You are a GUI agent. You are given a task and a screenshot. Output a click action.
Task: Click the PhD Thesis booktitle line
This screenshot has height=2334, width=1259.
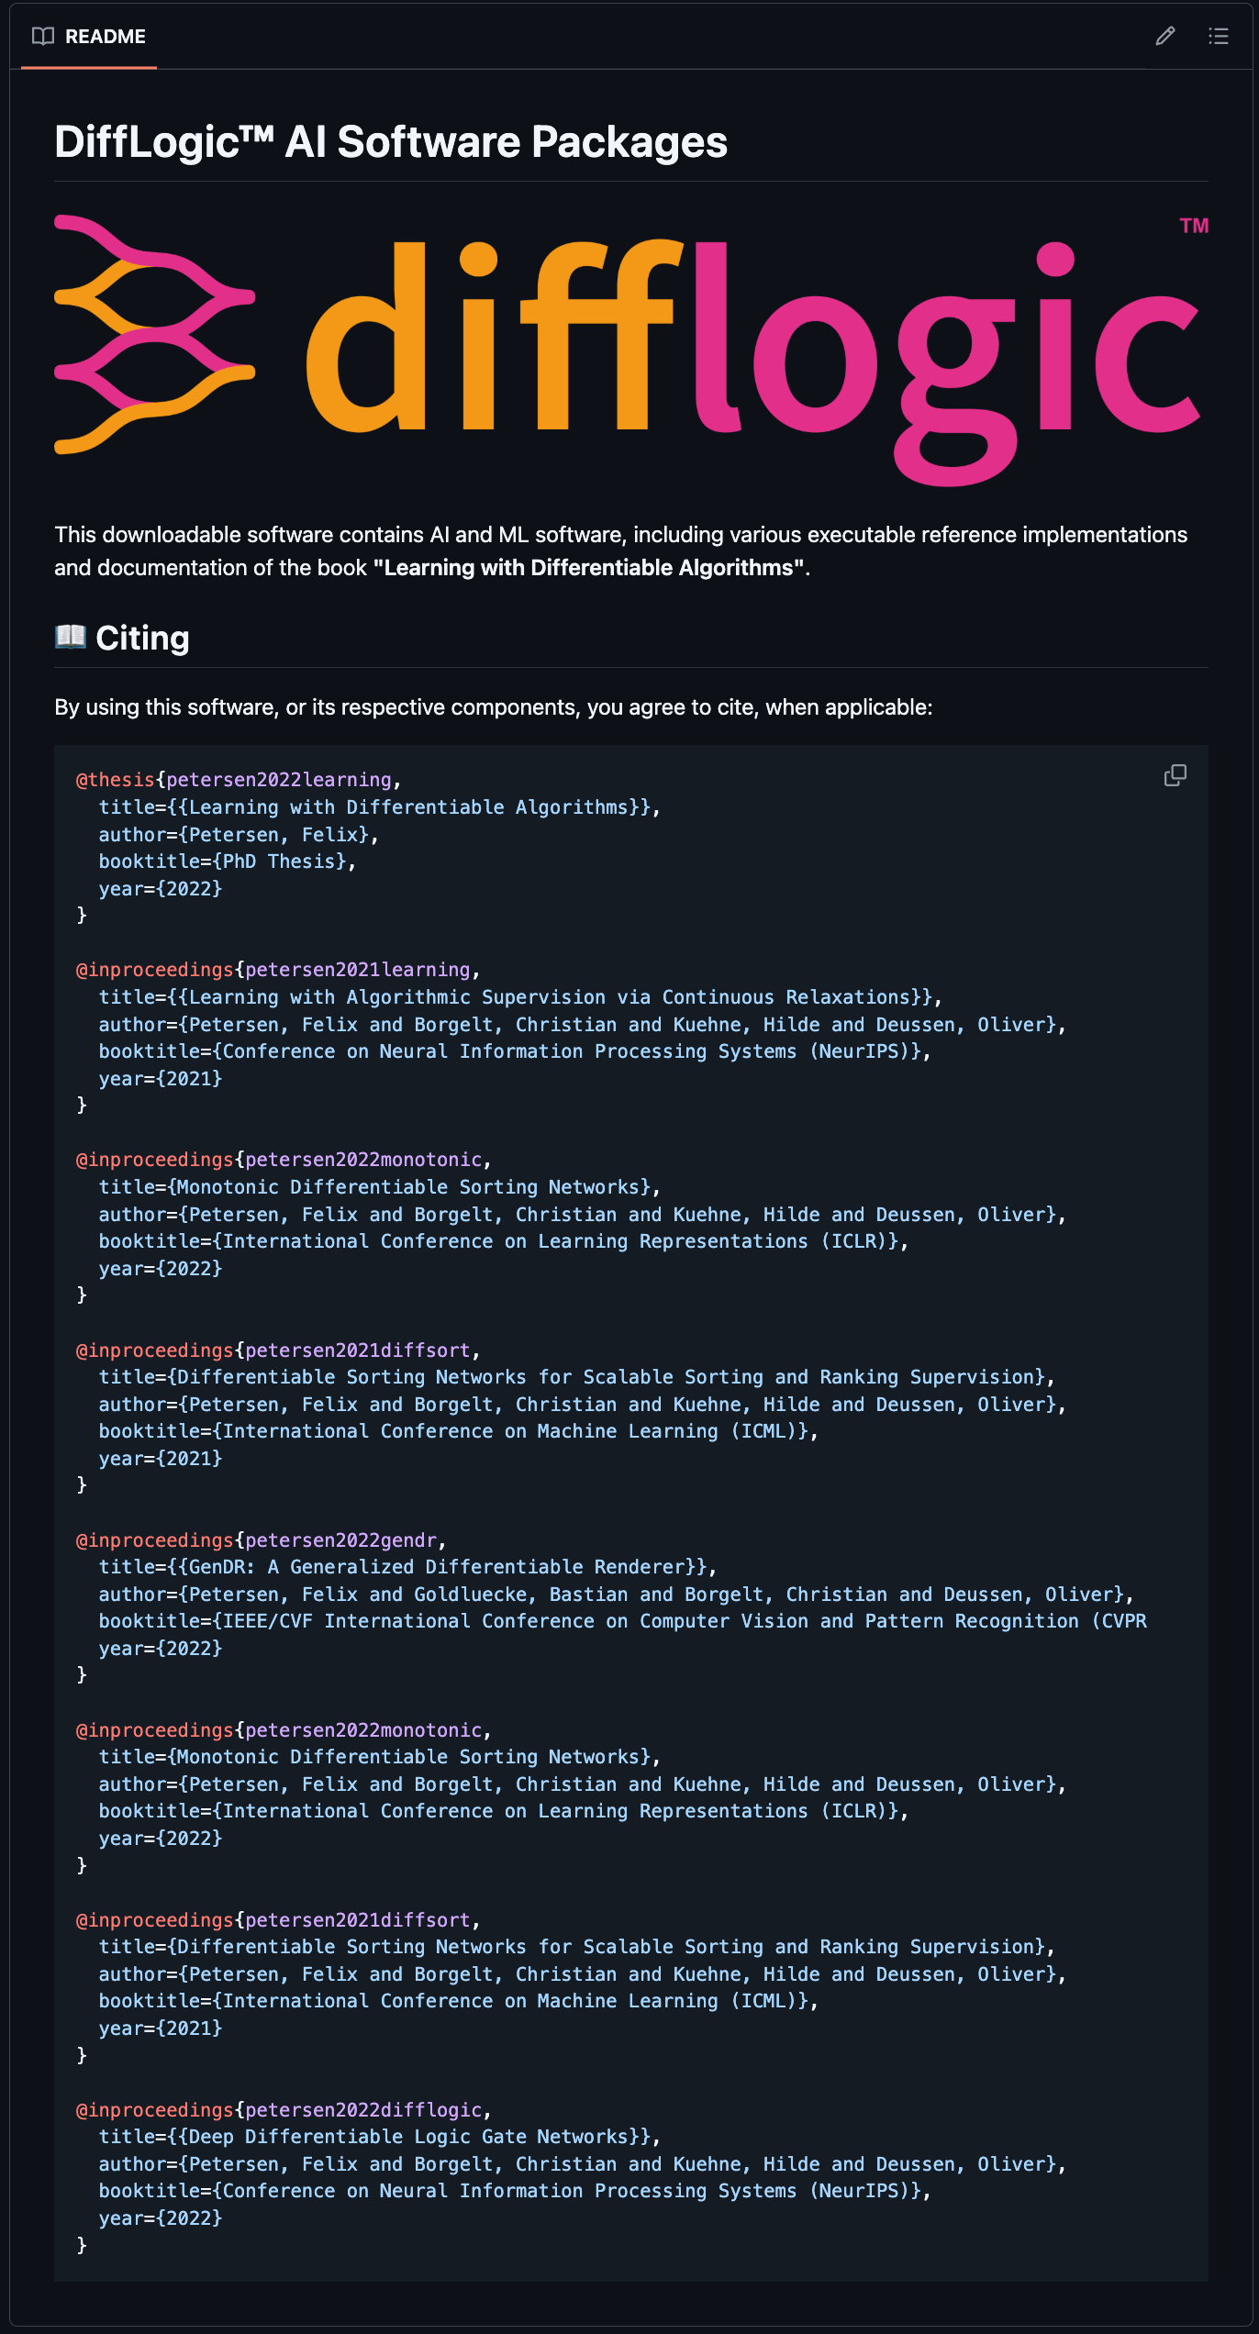coord(226,861)
